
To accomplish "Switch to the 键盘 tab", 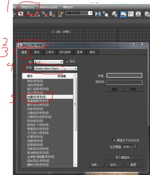I will [x=24, y=52].
